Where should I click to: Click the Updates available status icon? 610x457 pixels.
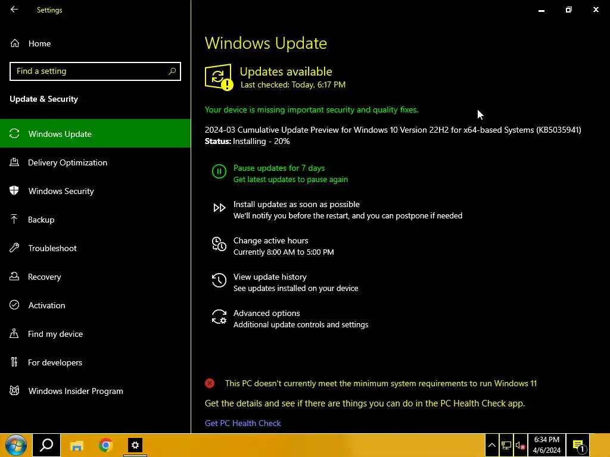tap(219, 77)
